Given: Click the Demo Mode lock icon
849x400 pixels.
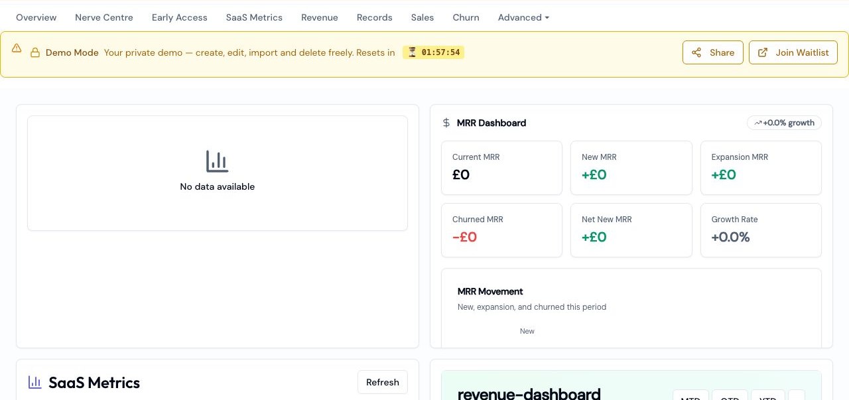Looking at the screenshot, I should pyautogui.click(x=35, y=52).
